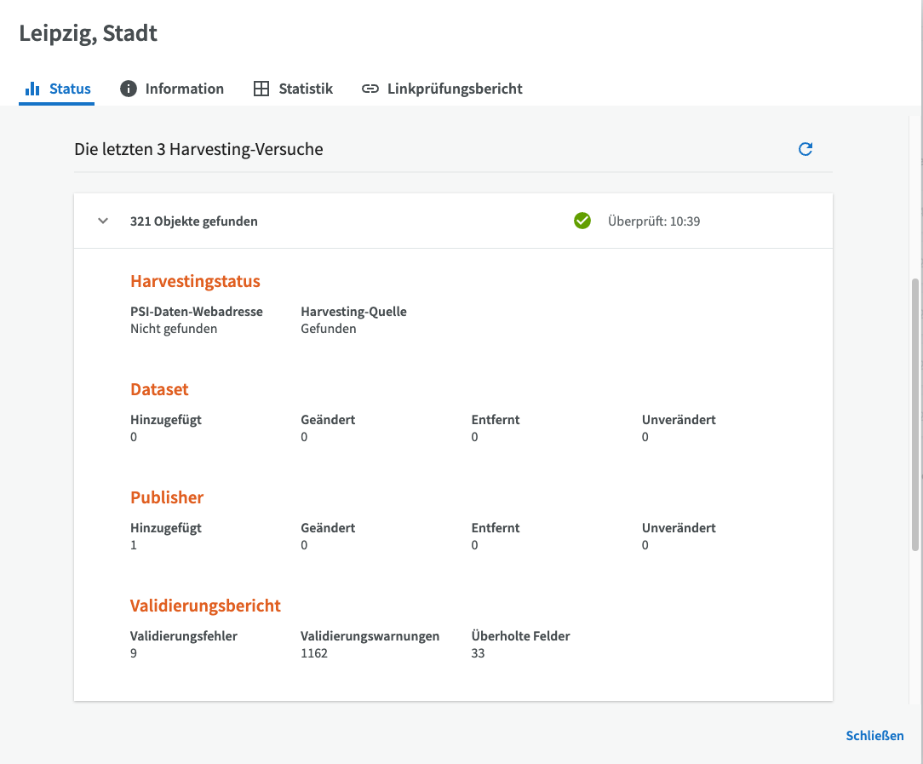Screen dimensions: 923x764
Task: Click the Entfernt label under Publisher
Action: coord(496,528)
